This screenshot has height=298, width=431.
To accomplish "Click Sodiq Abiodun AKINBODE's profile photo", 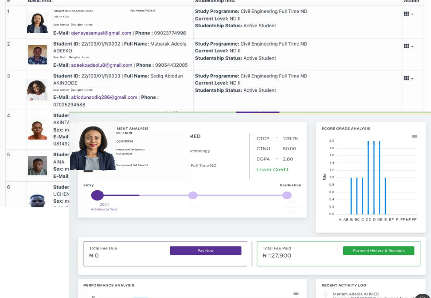I will [38, 90].
